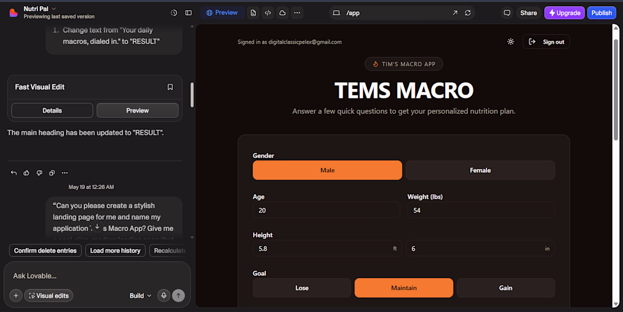This screenshot has height=312, width=623.
Task: Select Male gender option
Action: click(x=327, y=170)
